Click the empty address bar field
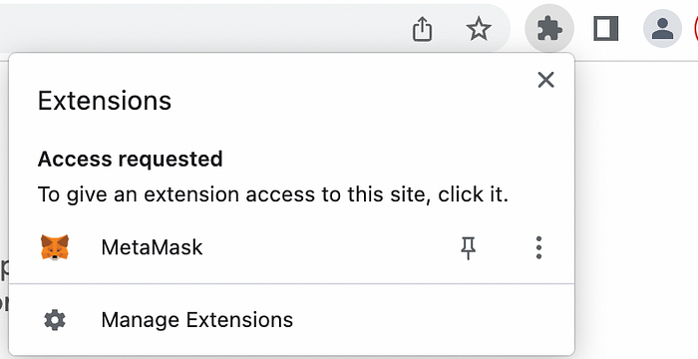 200,29
